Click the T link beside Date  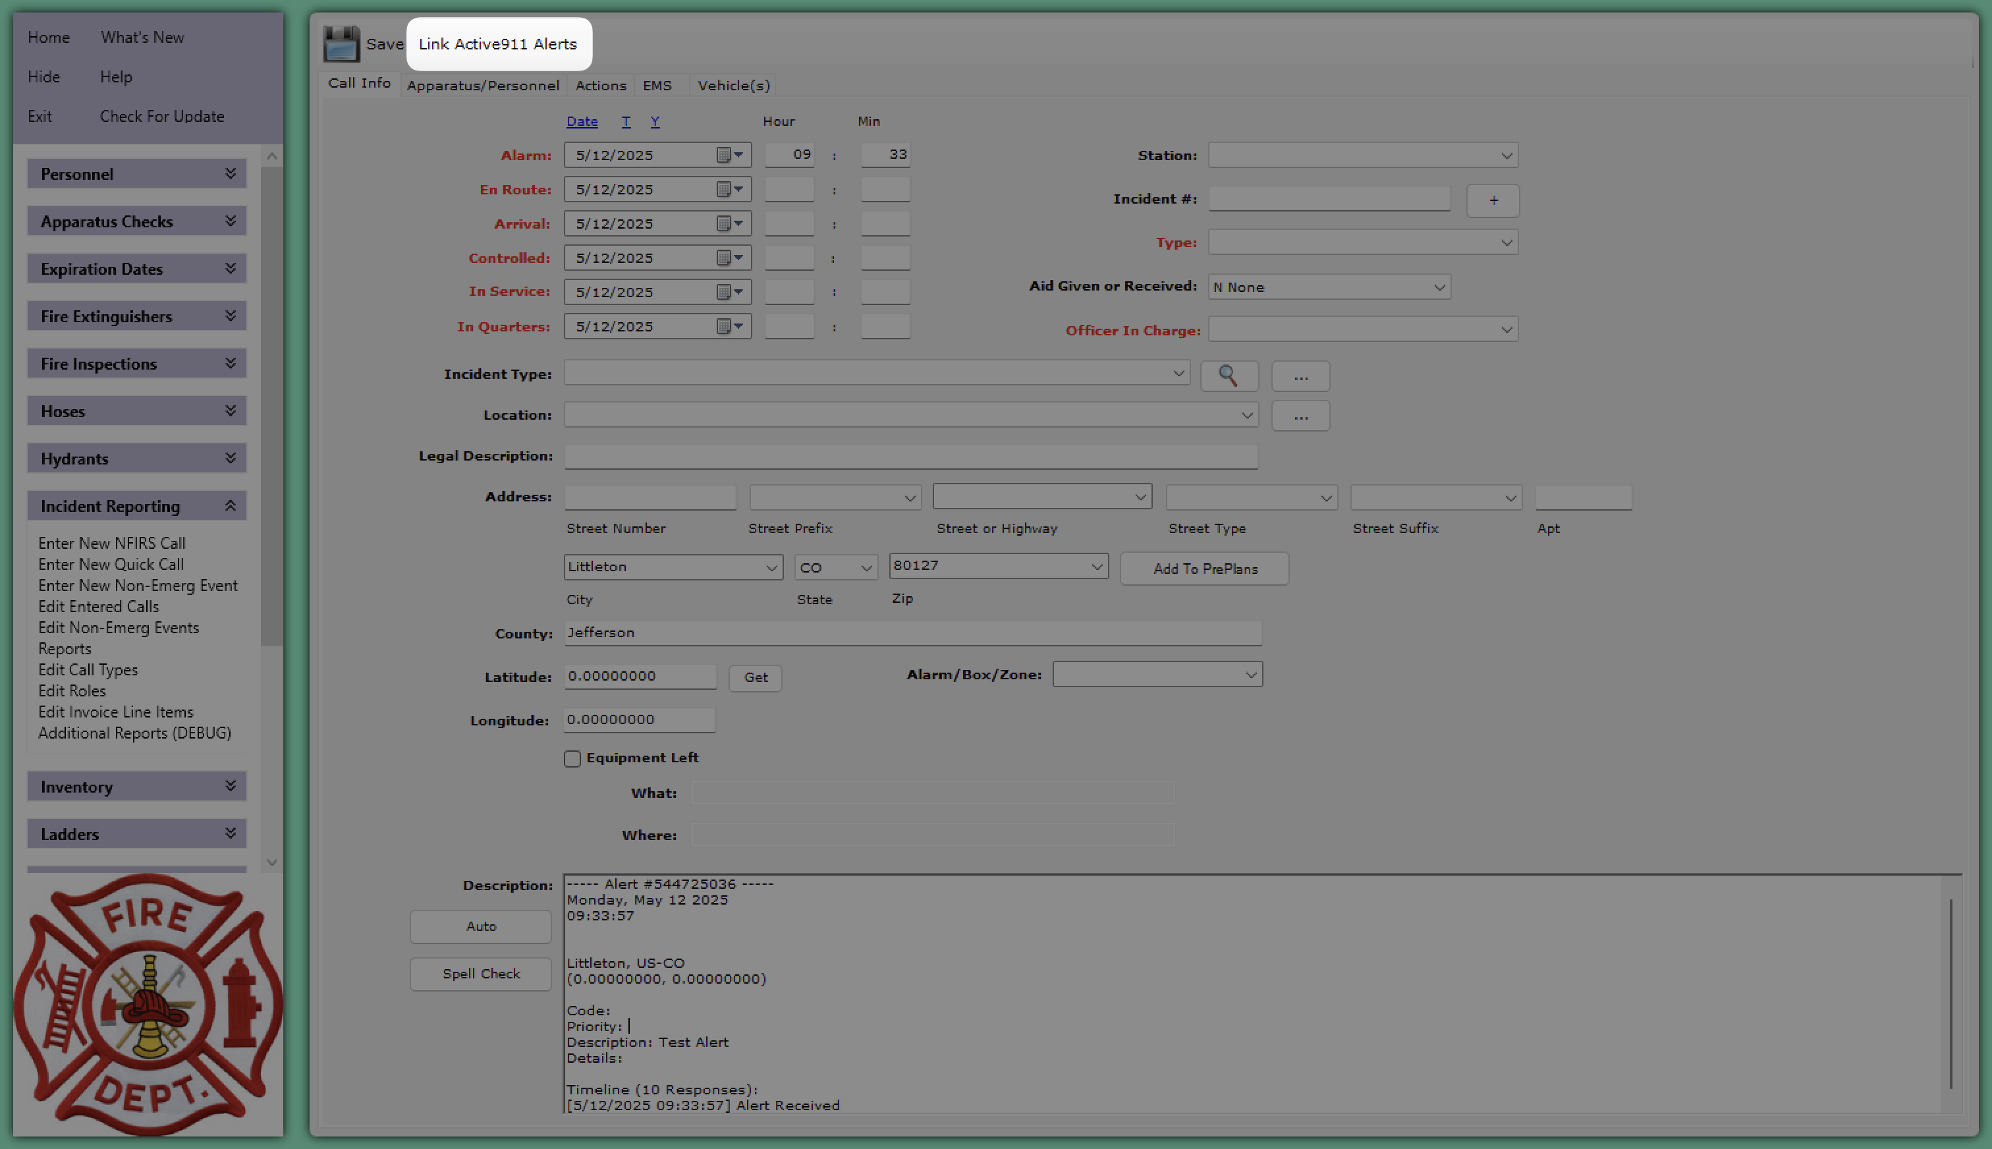click(626, 121)
